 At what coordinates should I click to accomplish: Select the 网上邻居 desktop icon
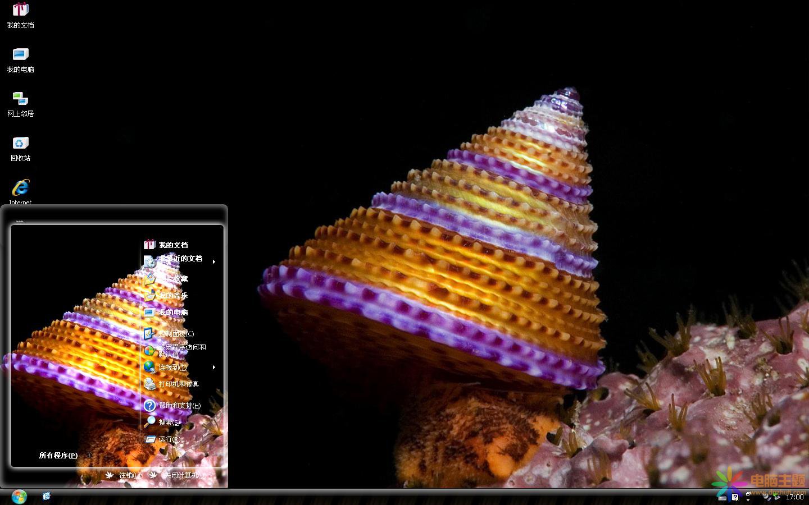[x=20, y=104]
